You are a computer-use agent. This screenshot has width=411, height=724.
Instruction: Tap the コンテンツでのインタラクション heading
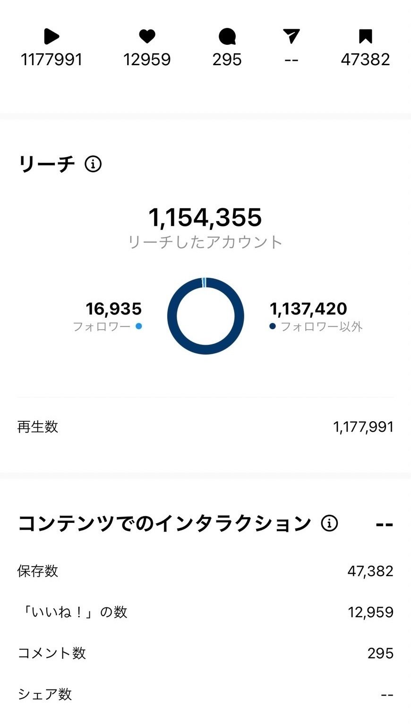click(x=164, y=523)
